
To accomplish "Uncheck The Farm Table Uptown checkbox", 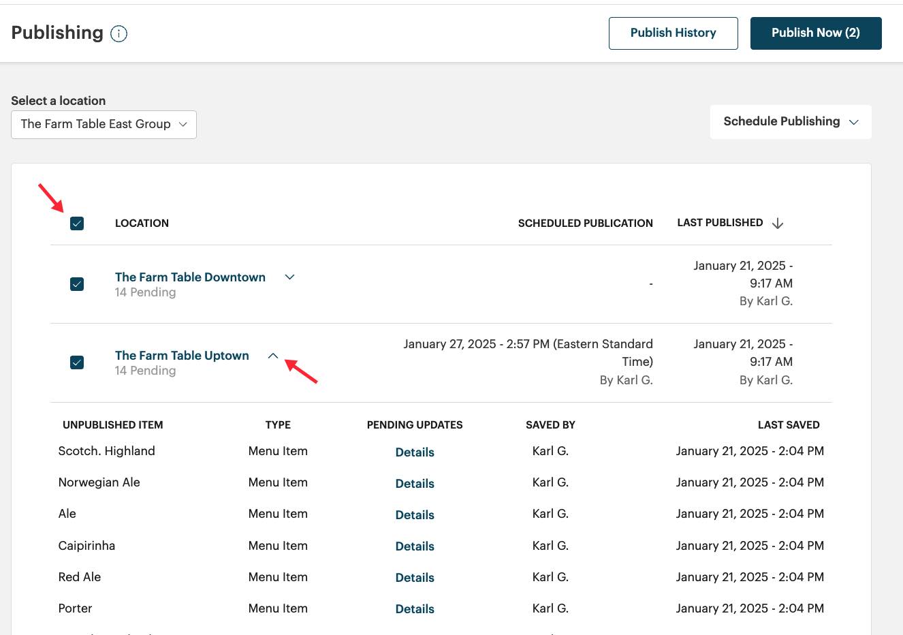I will tap(77, 362).
